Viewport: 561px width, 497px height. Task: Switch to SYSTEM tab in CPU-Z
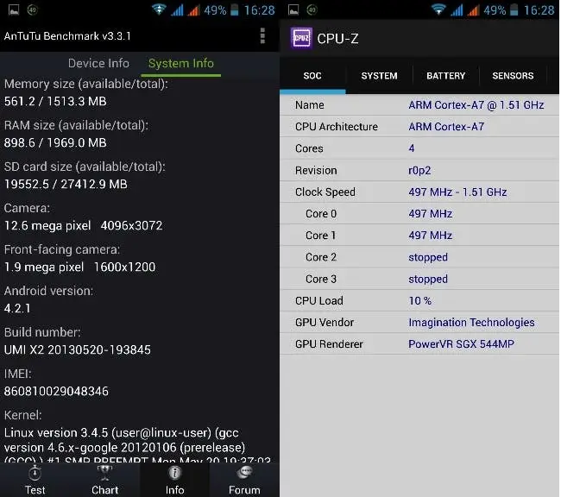379,76
